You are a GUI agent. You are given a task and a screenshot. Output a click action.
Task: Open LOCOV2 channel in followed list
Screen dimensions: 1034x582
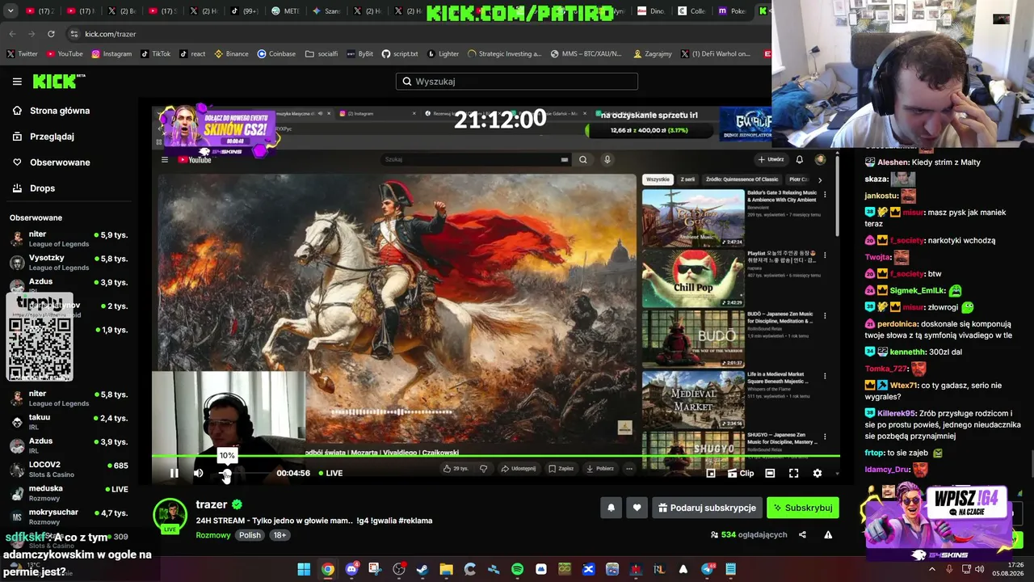[69, 470]
